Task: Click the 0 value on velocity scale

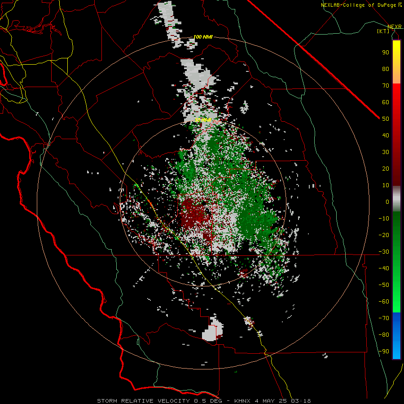Action: click(387, 202)
